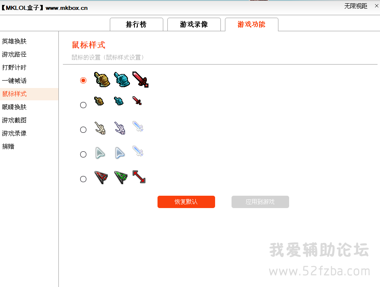Click the 鼠标样式 heading text
The width and height of the screenshot is (380, 287).
[88, 45]
